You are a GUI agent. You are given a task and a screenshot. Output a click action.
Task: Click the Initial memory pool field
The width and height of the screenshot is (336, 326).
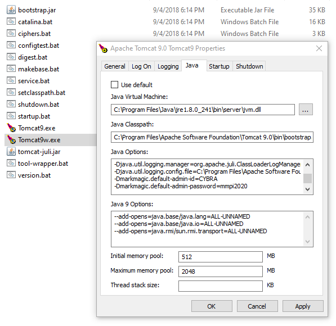221,257
